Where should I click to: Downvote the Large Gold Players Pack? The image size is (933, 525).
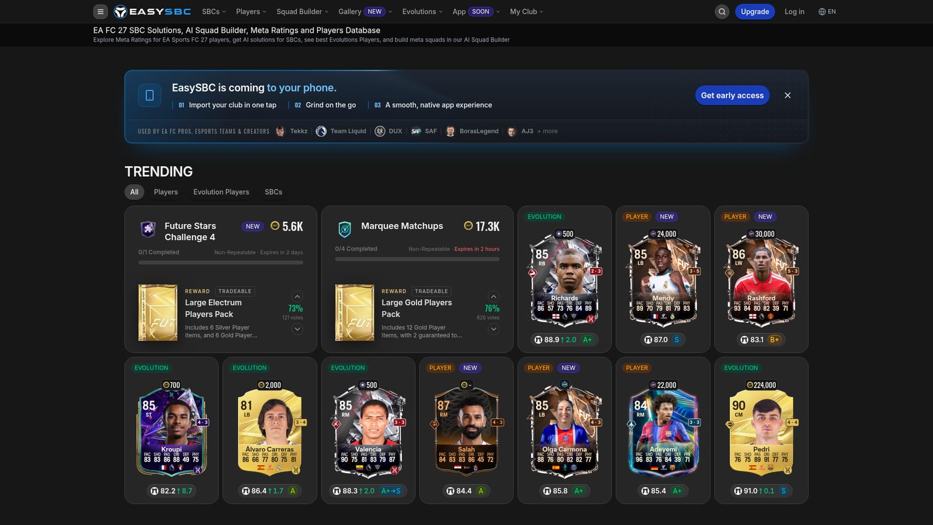pyautogui.click(x=493, y=329)
